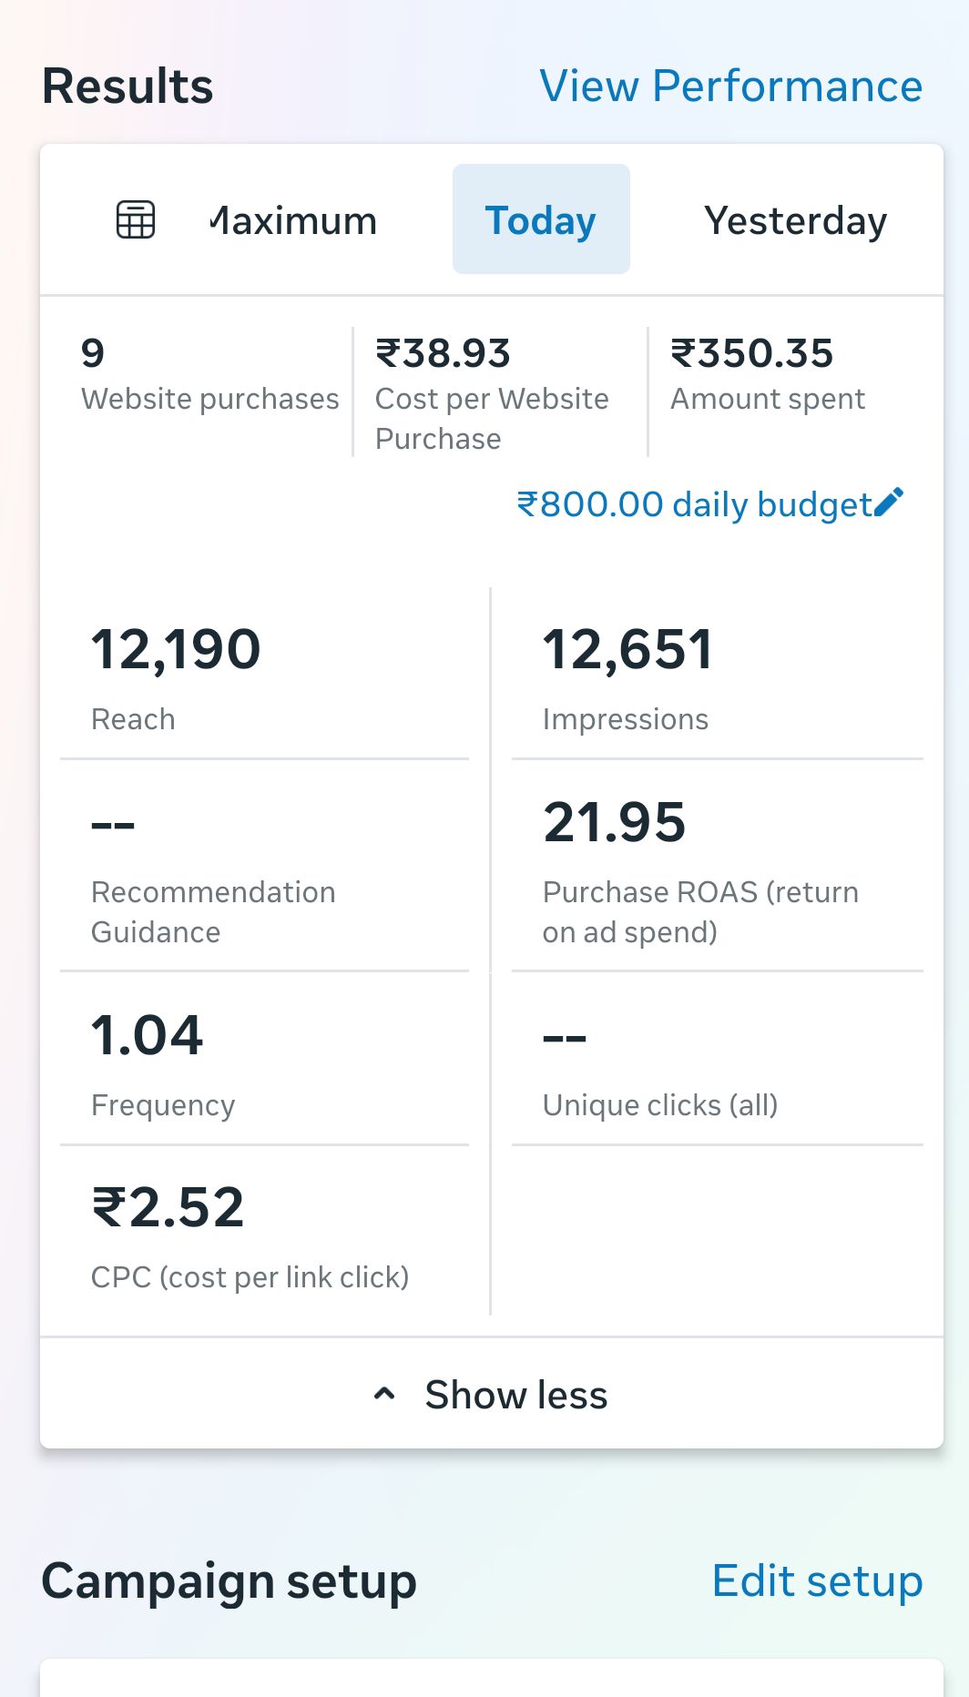Select the Impressions metric tile
The width and height of the screenshot is (969, 1697).
pos(717,676)
